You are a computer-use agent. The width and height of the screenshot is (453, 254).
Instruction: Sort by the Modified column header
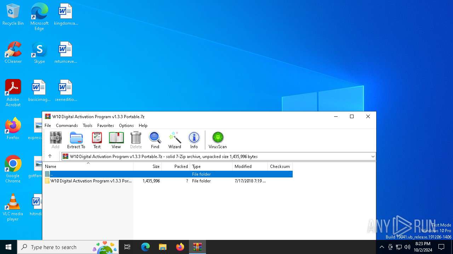click(250, 167)
